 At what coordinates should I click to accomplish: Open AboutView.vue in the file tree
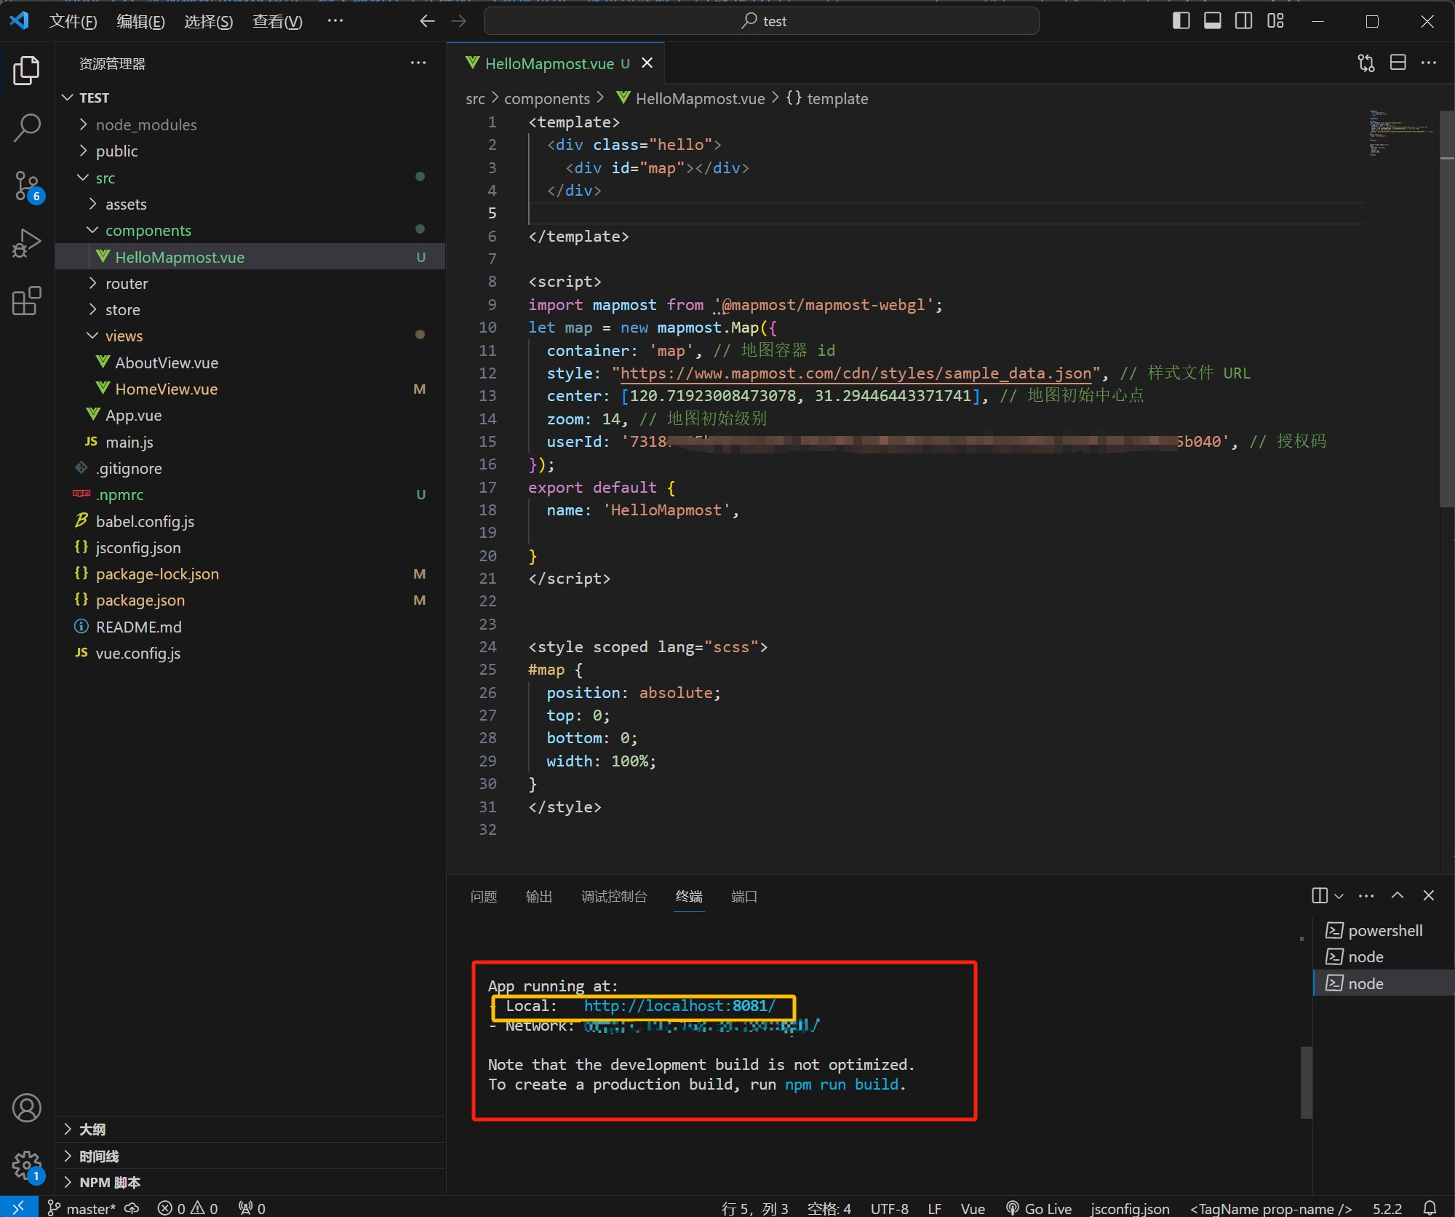tap(167, 362)
